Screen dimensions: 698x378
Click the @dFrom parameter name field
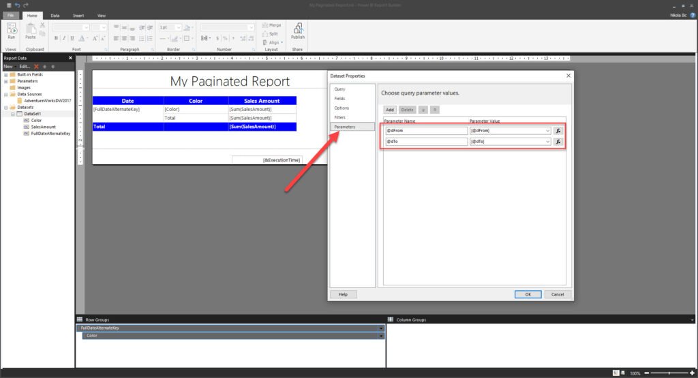point(427,131)
